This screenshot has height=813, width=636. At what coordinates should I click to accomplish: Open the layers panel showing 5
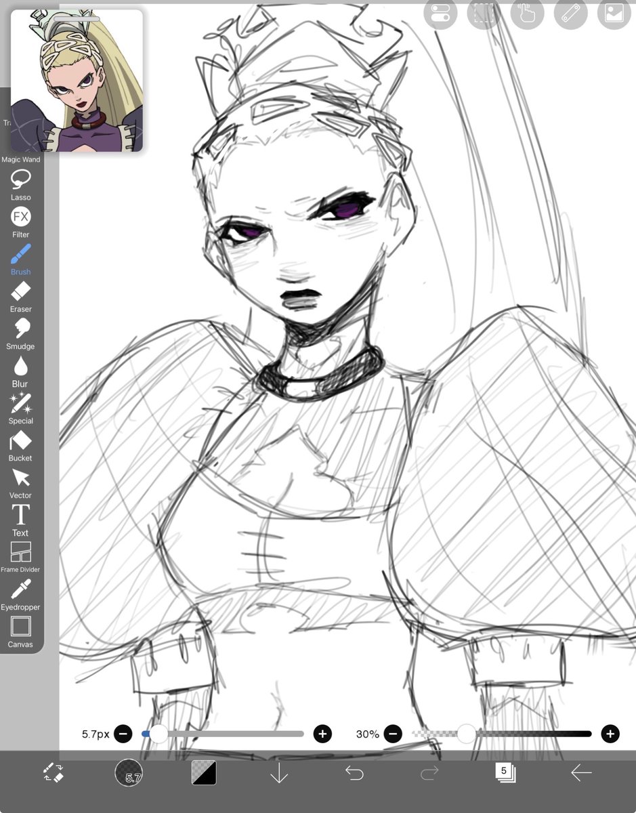505,772
